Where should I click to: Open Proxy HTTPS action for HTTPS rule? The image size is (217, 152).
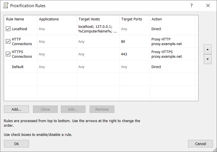pyautogui.click(x=166, y=54)
